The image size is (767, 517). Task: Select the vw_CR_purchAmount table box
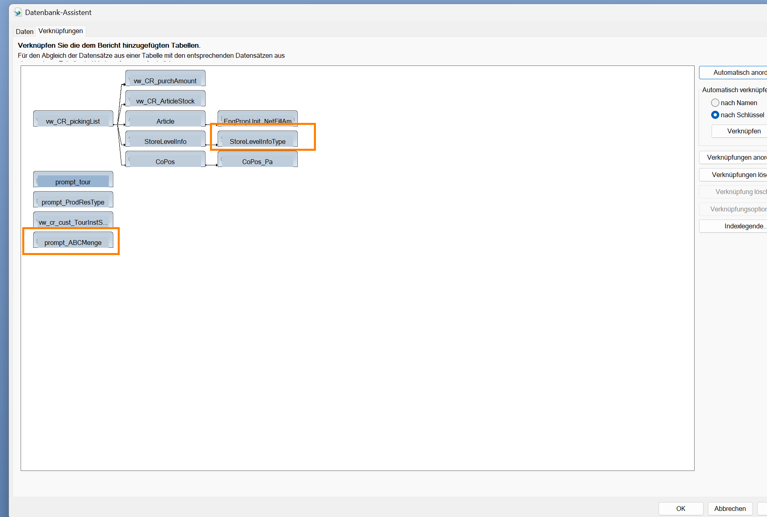(x=165, y=80)
